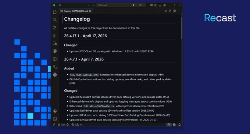Image resolution: width=250 pixels, height=134 pixels.
Task: Open the Extensions view
Action: (x=55, y=59)
